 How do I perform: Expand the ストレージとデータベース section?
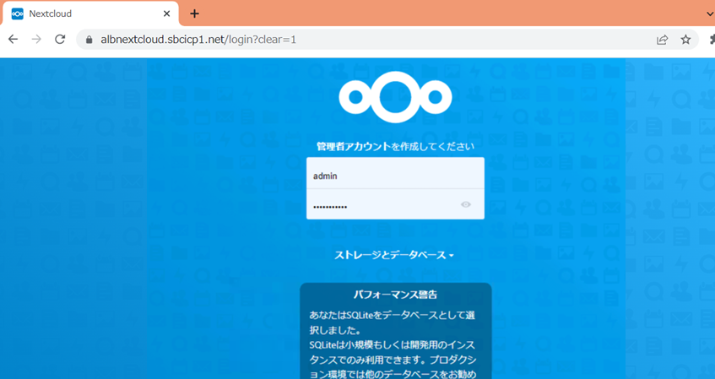click(394, 255)
